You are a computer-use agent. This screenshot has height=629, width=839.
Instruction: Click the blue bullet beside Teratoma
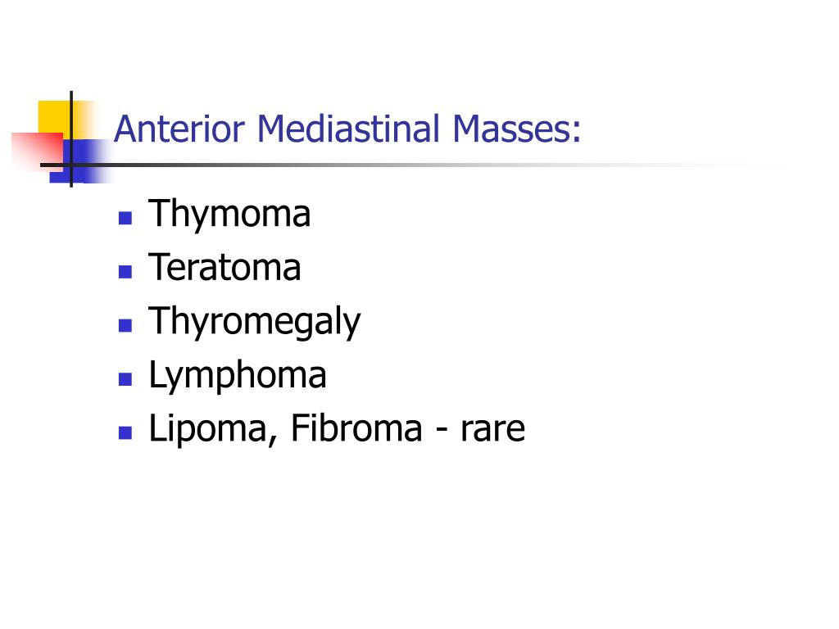click(x=125, y=272)
